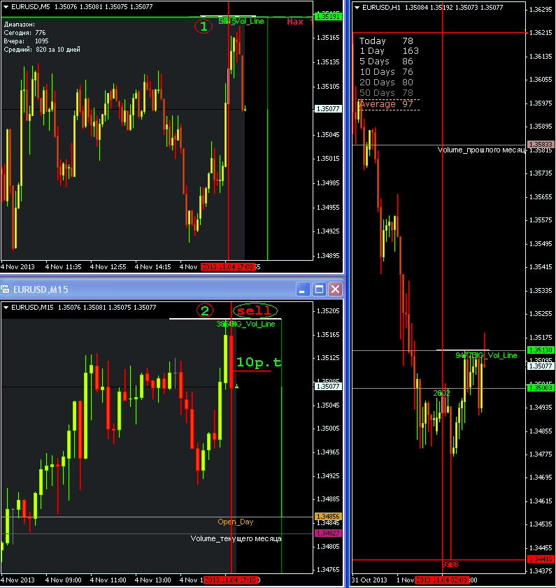Click the '20 Days 80' range row
Image resolution: width=556 pixels, height=588 pixels.
pos(386,83)
